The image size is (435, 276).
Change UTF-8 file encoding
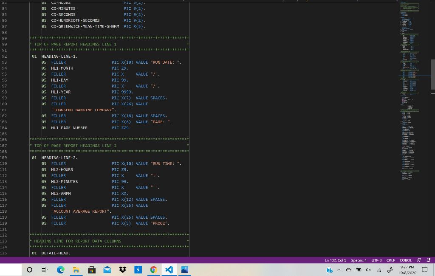tap(377, 260)
